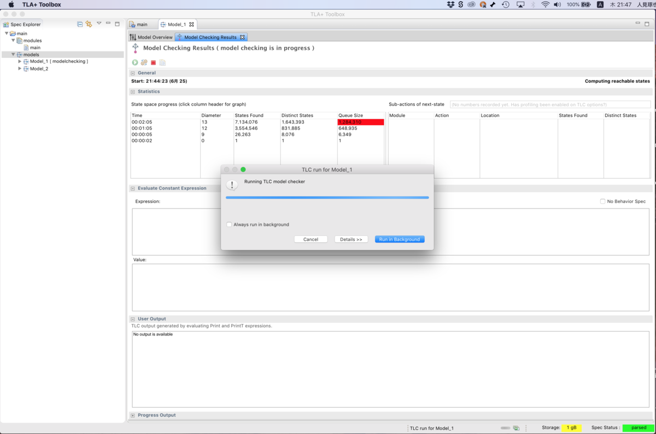Maximize the editor area
The height and width of the screenshot is (434, 656).
647,24
